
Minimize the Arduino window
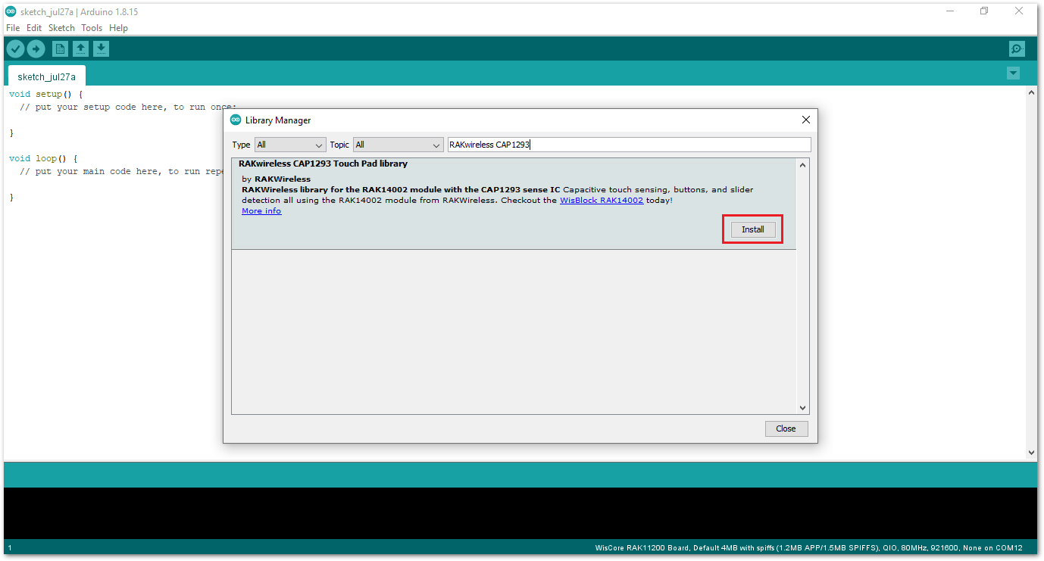[950, 11]
